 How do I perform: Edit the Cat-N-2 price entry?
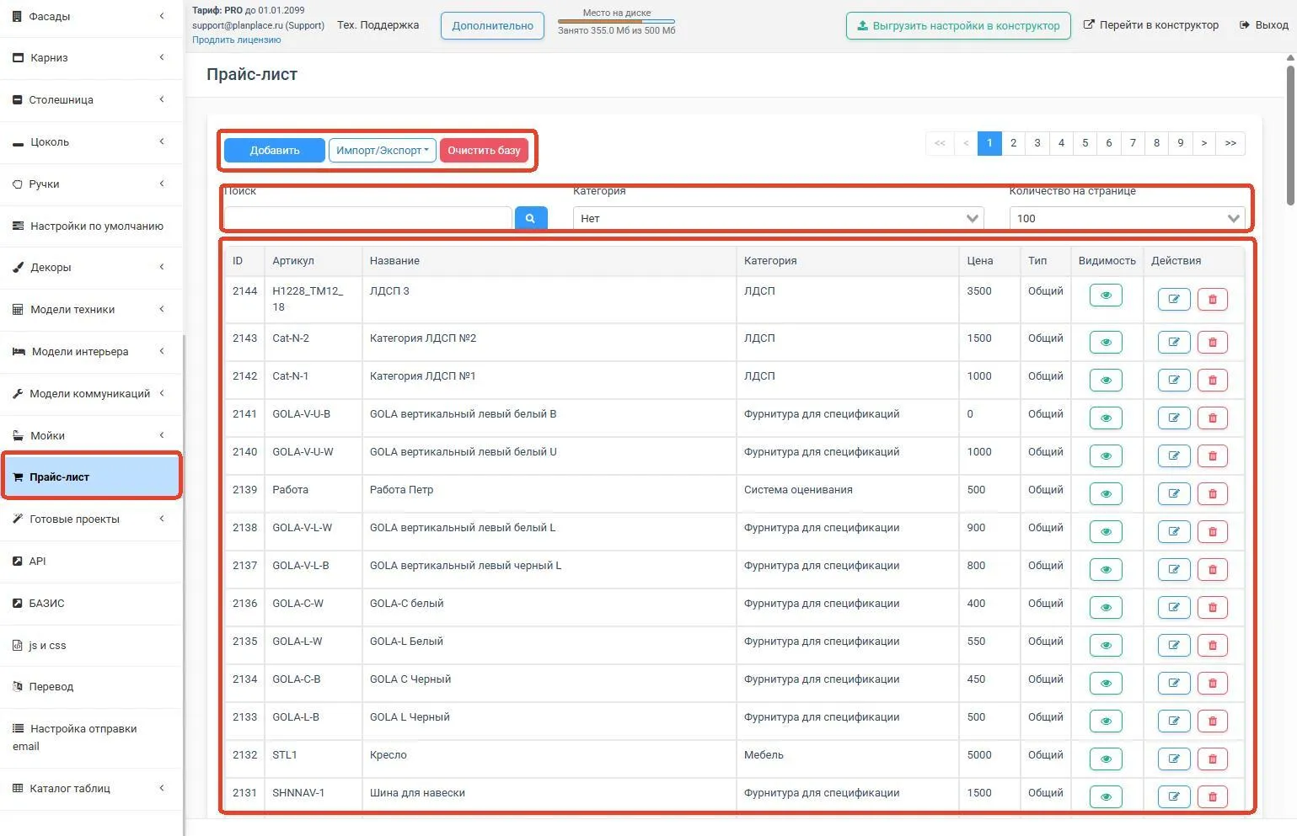click(1173, 342)
